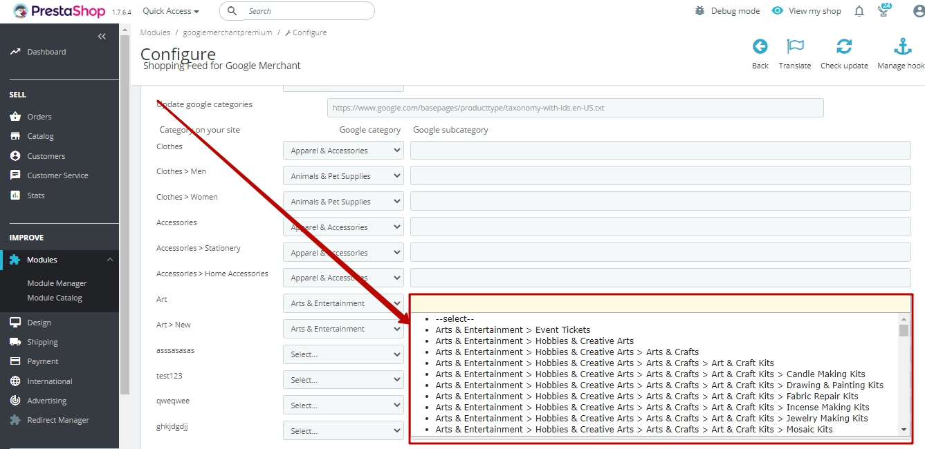Expand Google category dropdown for Clothes
The image size is (925, 449).
343,151
